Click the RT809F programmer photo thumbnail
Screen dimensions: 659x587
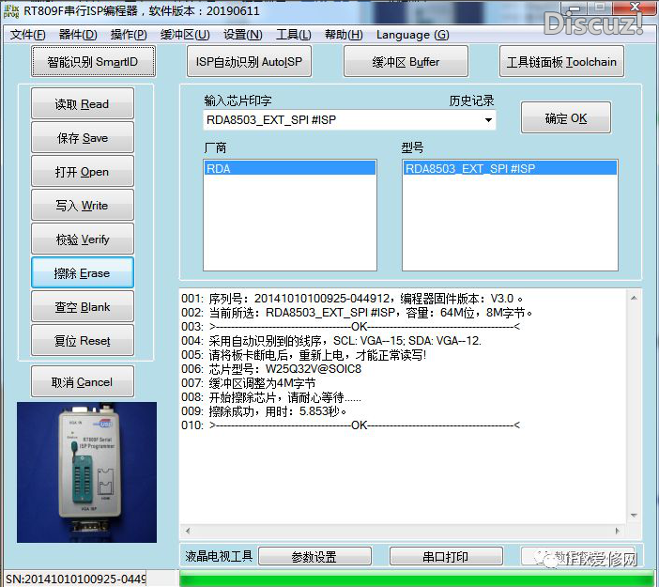coord(86,471)
